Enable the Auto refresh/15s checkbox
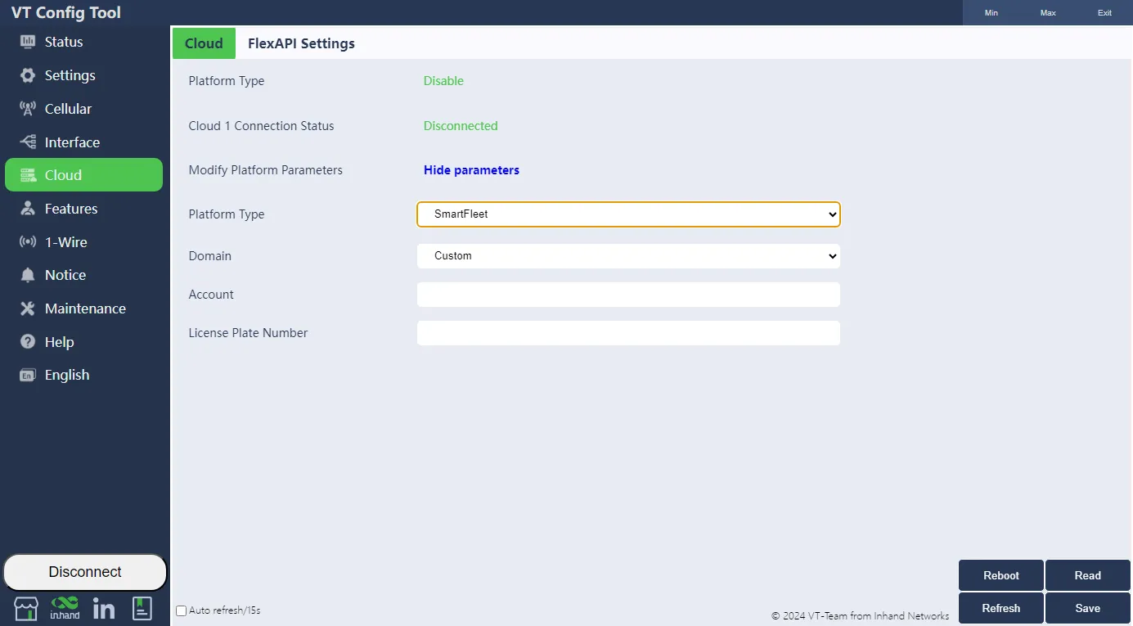1133x626 pixels. click(182, 610)
